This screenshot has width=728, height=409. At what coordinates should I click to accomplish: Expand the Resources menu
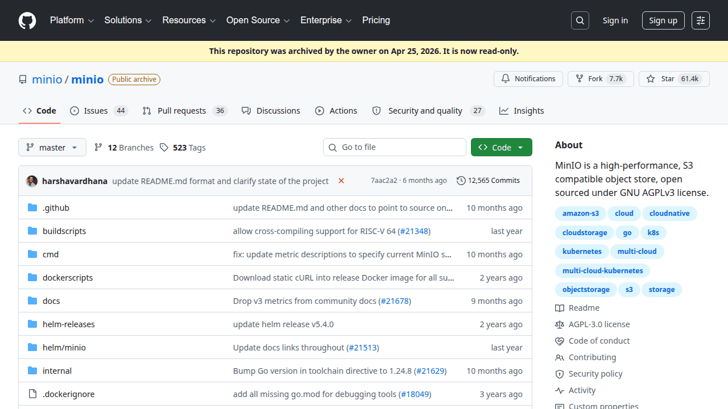(189, 20)
